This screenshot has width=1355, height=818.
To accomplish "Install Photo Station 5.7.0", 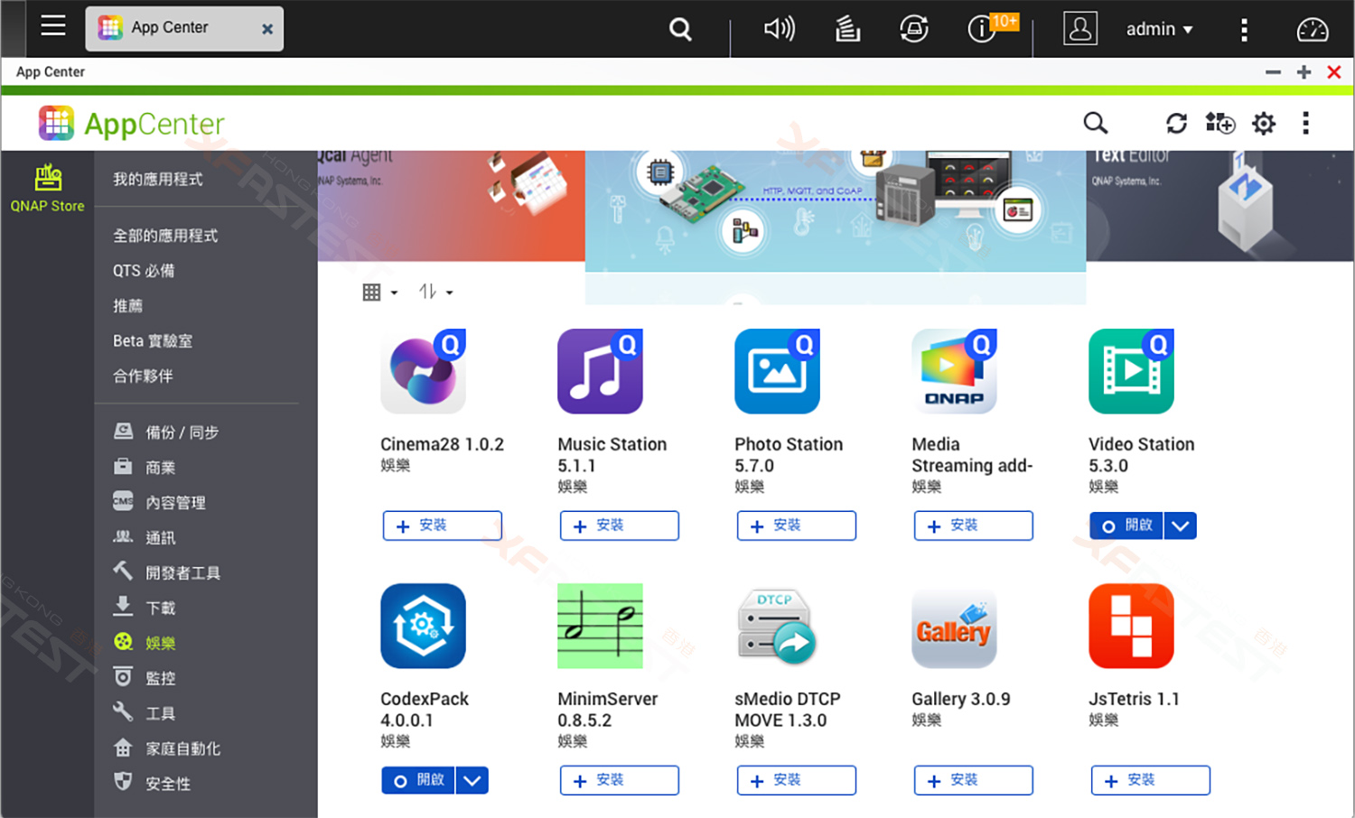I will coord(797,525).
